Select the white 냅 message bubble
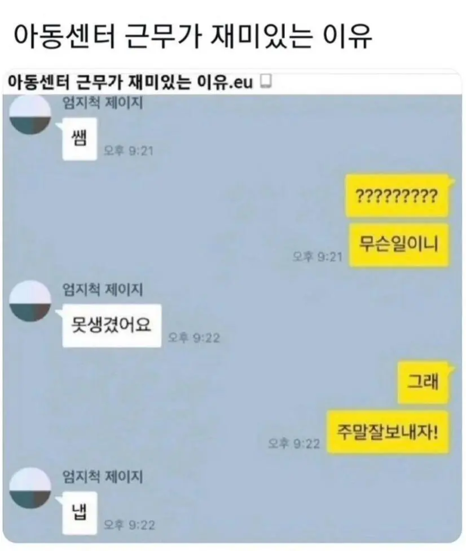The height and width of the screenshot is (551, 466). coord(79,513)
